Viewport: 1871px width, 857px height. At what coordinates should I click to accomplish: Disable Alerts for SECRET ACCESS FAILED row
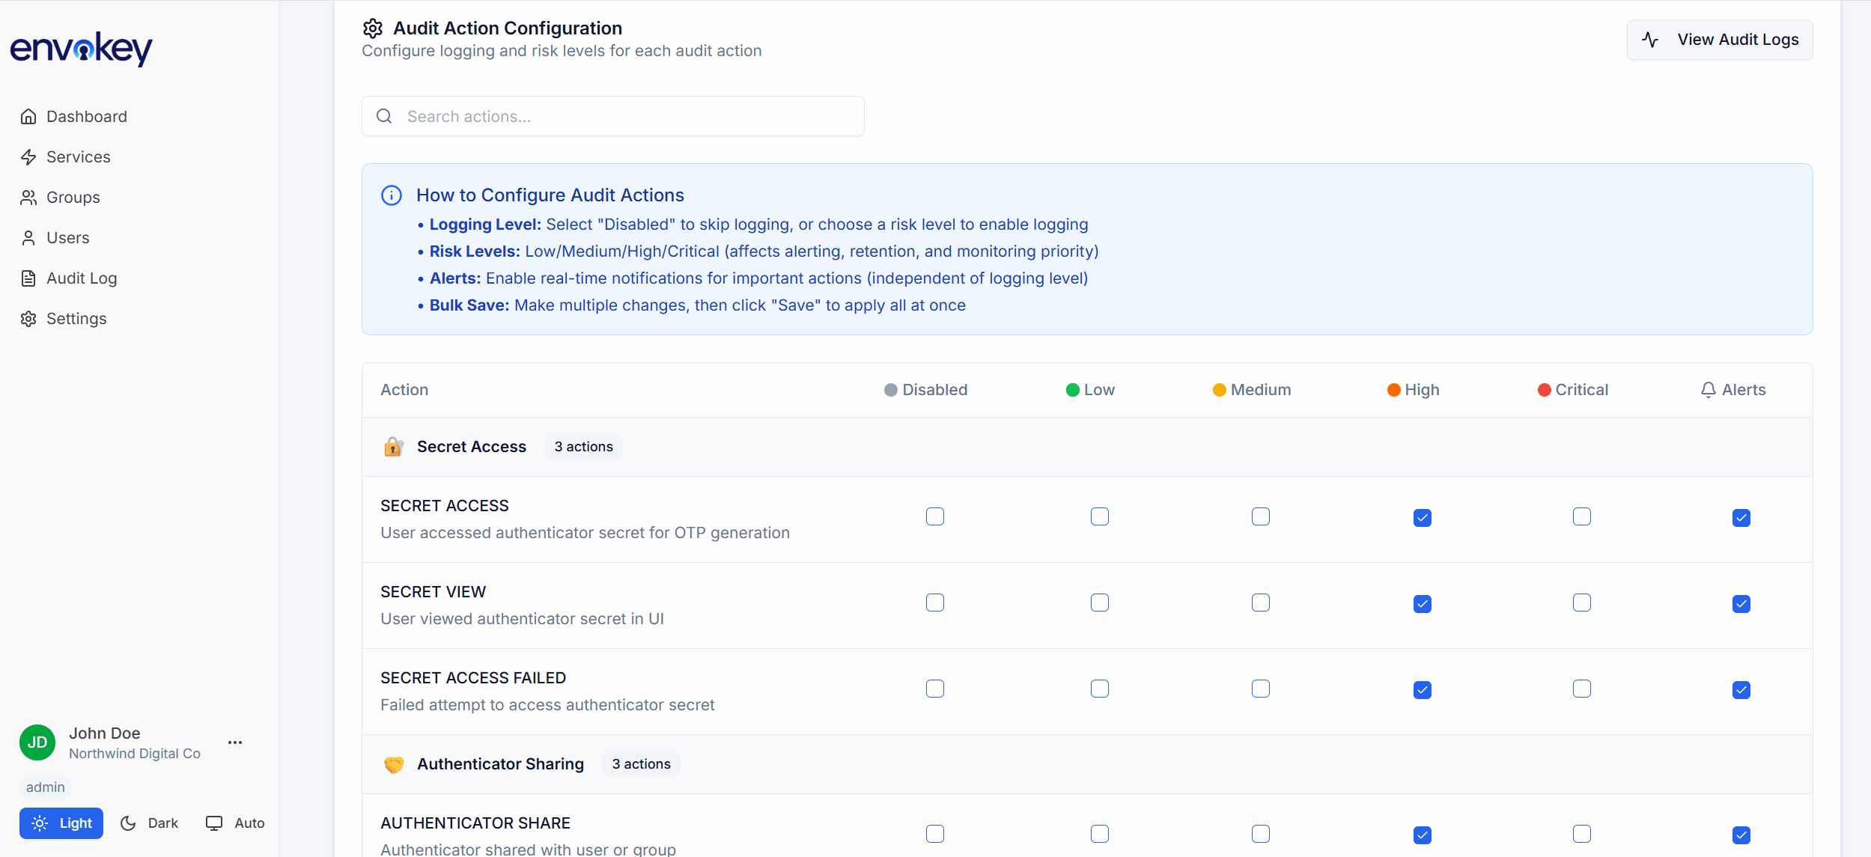pyautogui.click(x=1741, y=690)
